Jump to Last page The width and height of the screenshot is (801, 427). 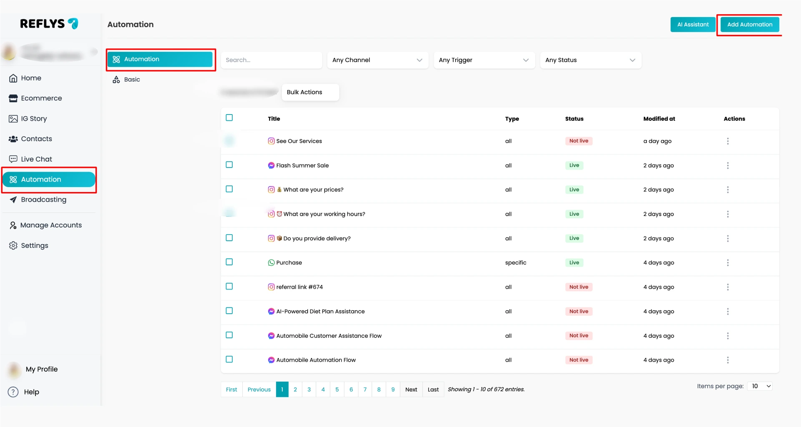coord(433,390)
